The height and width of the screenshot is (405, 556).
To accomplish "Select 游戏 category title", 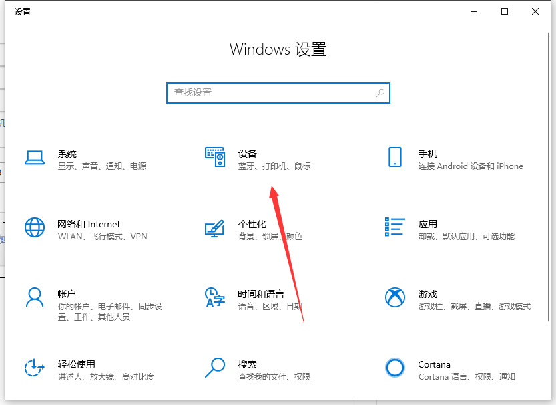I will click(428, 294).
